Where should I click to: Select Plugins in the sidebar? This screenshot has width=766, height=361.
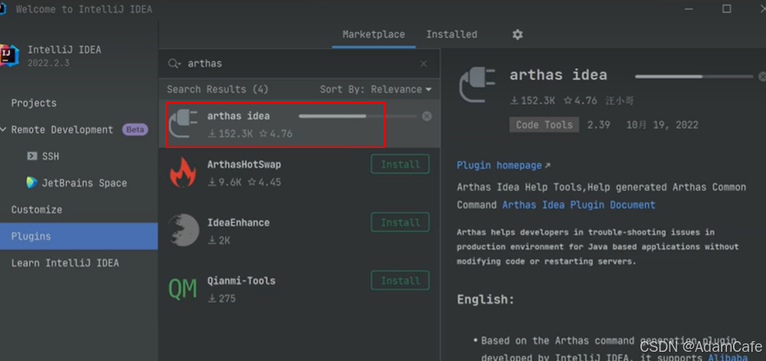79,237
